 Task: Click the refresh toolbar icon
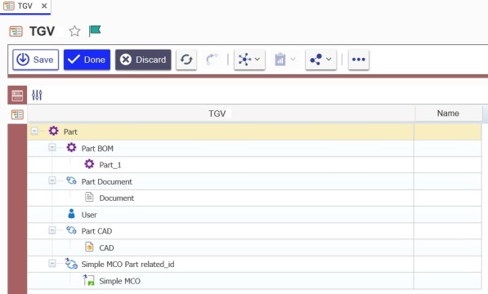tap(186, 60)
